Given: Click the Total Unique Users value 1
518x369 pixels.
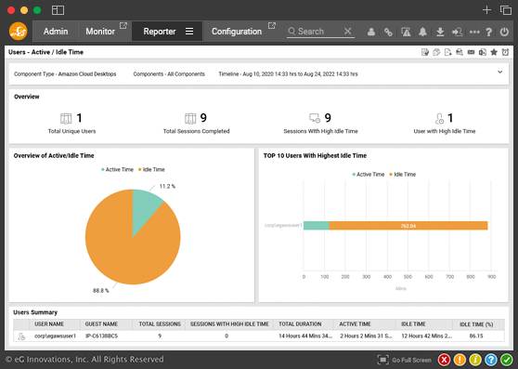Looking at the screenshot, I should point(79,118).
